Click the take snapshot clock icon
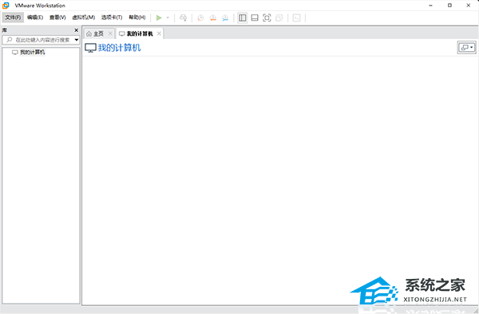This screenshot has height=314, width=479. point(200,18)
